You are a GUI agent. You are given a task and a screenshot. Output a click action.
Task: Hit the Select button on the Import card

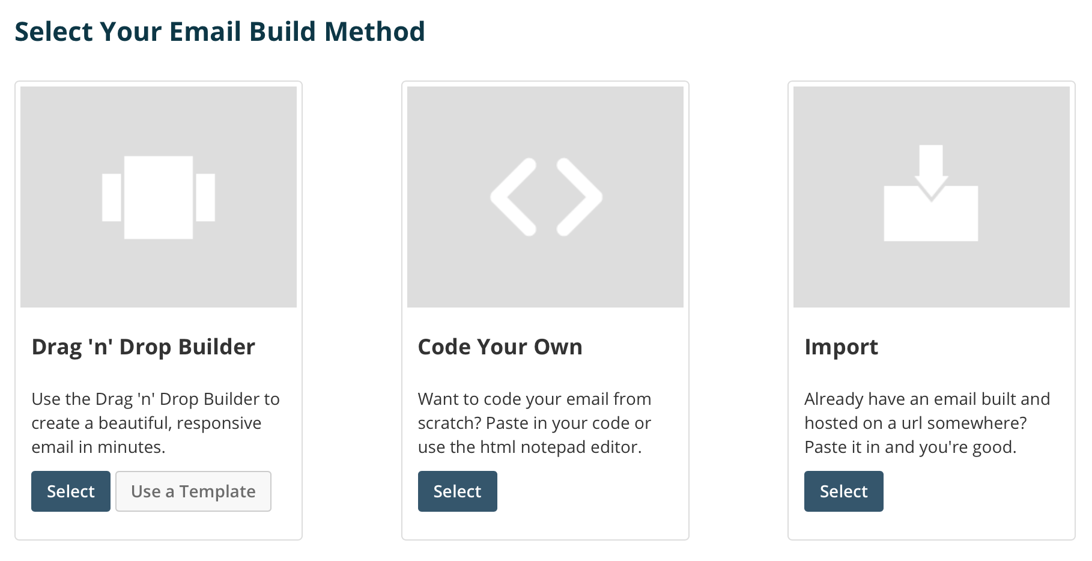(x=843, y=491)
